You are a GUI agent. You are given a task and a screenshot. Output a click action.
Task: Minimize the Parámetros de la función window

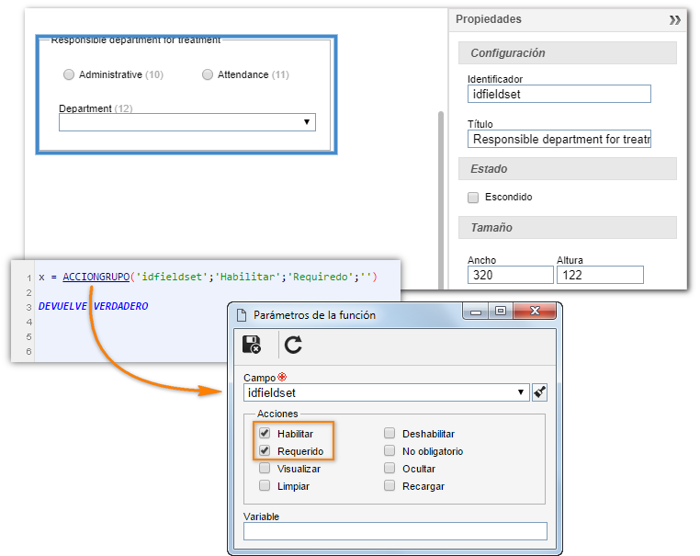(x=476, y=312)
